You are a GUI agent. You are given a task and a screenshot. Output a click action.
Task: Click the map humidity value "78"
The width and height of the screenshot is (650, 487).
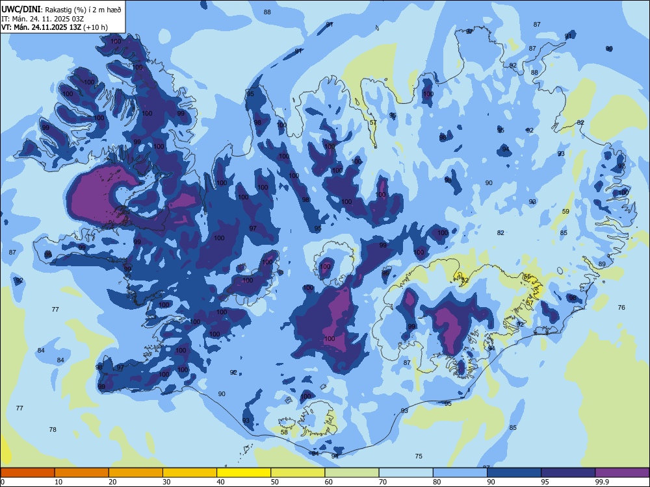click(x=53, y=429)
